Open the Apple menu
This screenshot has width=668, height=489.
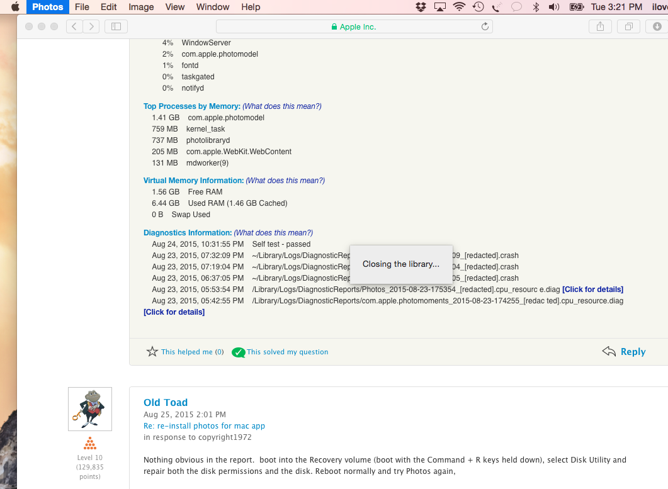[15, 7]
